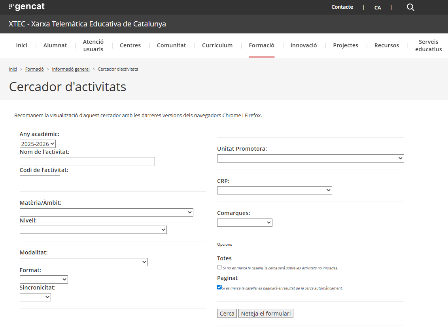The height and width of the screenshot is (327, 448).
Task: Open the Any acadèmic dropdown
Action: point(38,144)
